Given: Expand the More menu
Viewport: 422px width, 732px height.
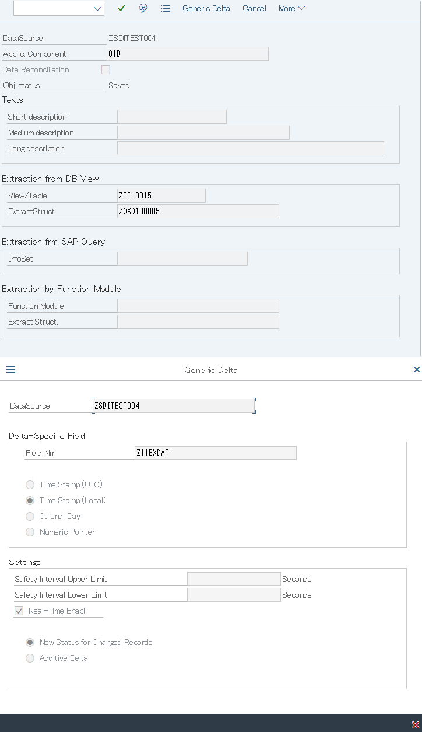Looking at the screenshot, I should (x=291, y=8).
